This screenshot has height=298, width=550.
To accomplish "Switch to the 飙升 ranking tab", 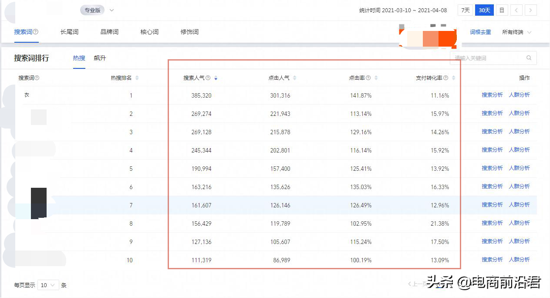I will pyautogui.click(x=100, y=58).
